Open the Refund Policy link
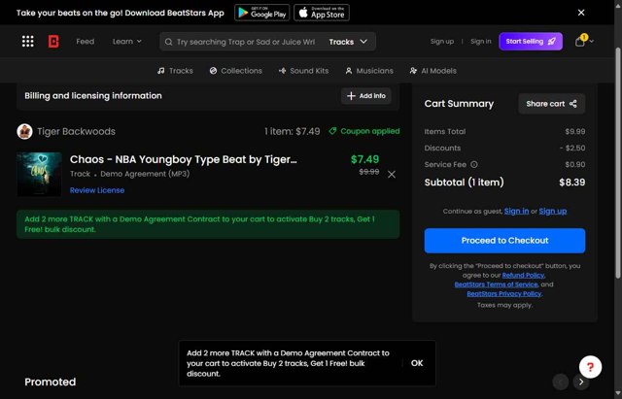The height and width of the screenshot is (399, 622). point(523,275)
